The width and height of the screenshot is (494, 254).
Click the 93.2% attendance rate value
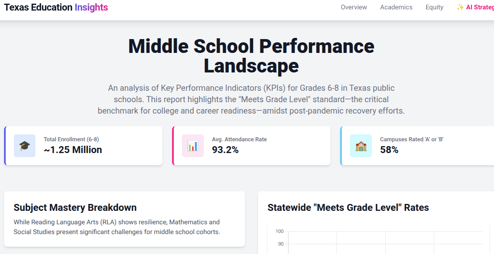click(225, 150)
